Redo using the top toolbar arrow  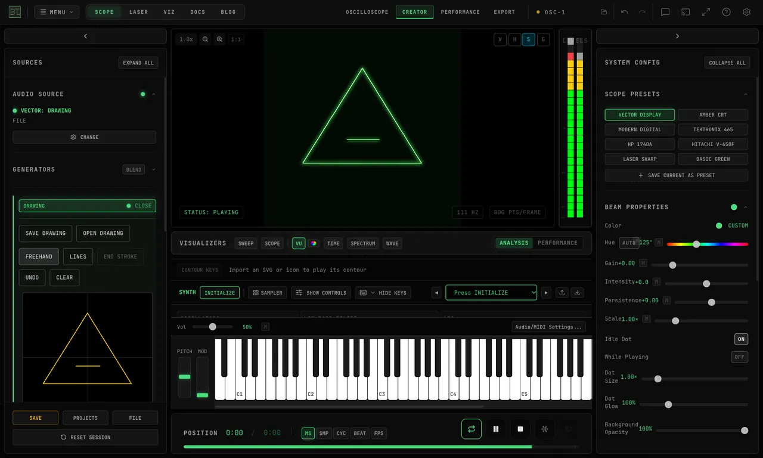pyautogui.click(x=642, y=12)
